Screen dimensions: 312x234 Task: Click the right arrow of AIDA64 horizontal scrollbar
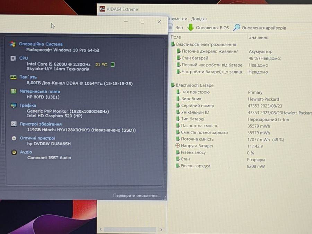coord(161,230)
